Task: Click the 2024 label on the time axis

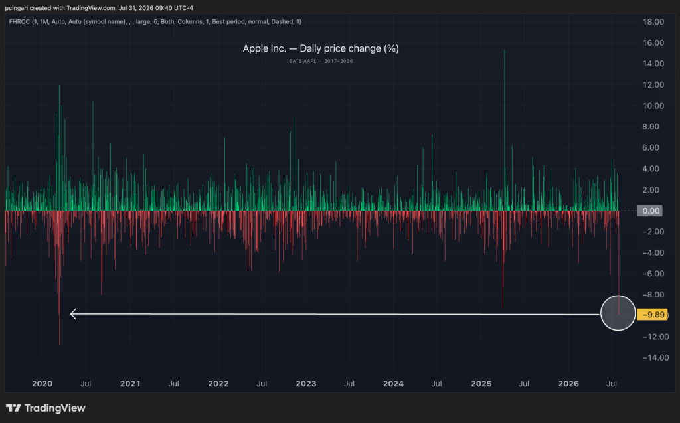Action: (x=393, y=384)
